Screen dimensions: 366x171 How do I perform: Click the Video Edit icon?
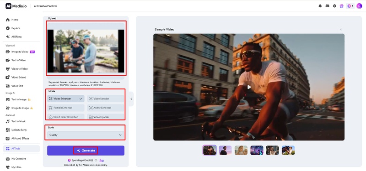(x=8, y=86)
